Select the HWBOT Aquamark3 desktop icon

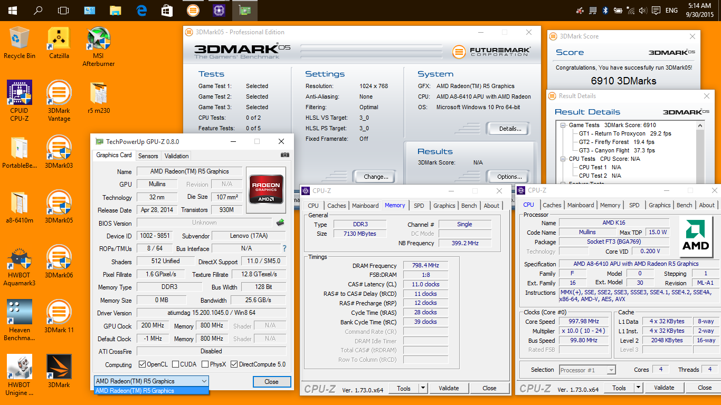tap(20, 266)
